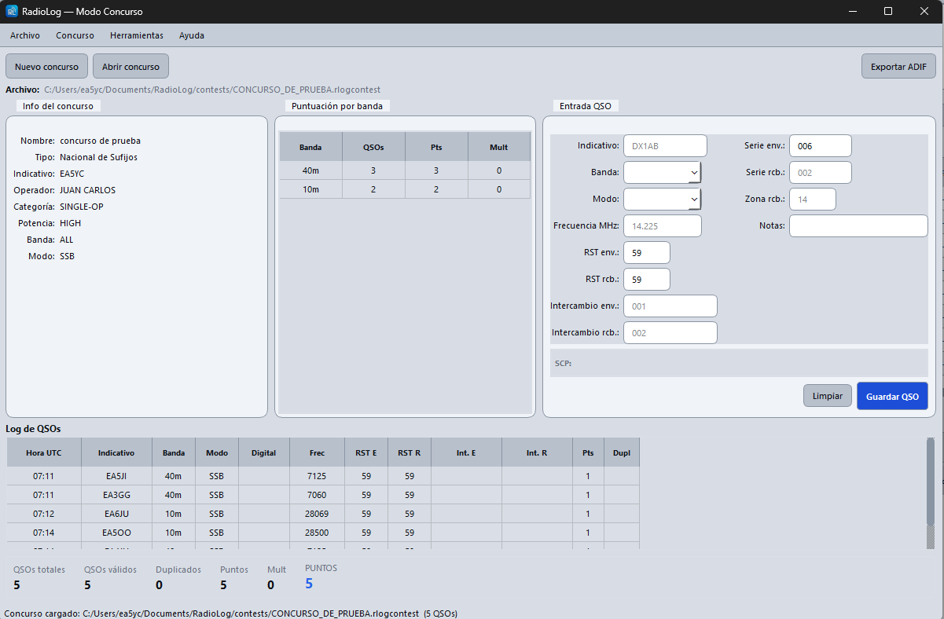Click the RadioLog app icon in title bar
Screen dimensions: 944x619
(12, 12)
